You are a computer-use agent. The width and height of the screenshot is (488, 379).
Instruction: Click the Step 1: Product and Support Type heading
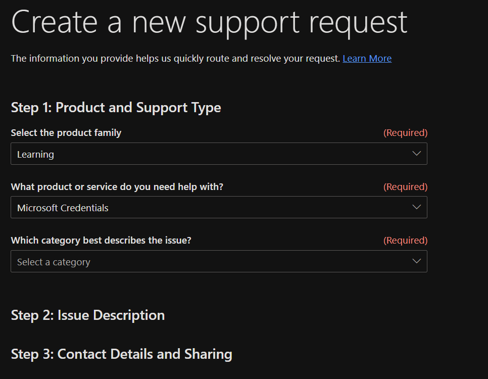[116, 108]
